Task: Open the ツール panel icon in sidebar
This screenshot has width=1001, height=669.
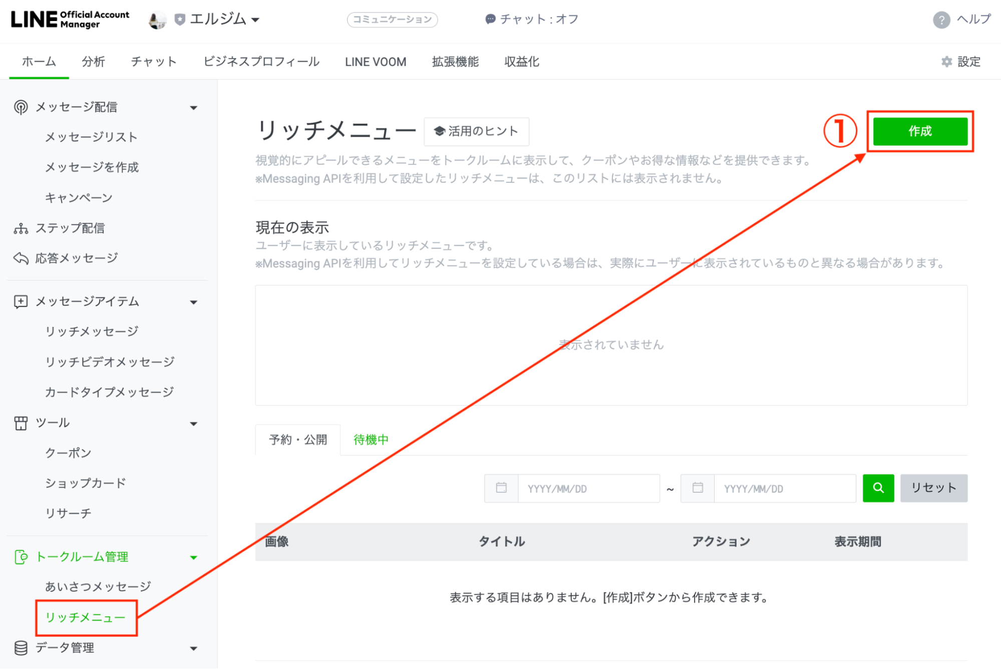Action: click(20, 423)
